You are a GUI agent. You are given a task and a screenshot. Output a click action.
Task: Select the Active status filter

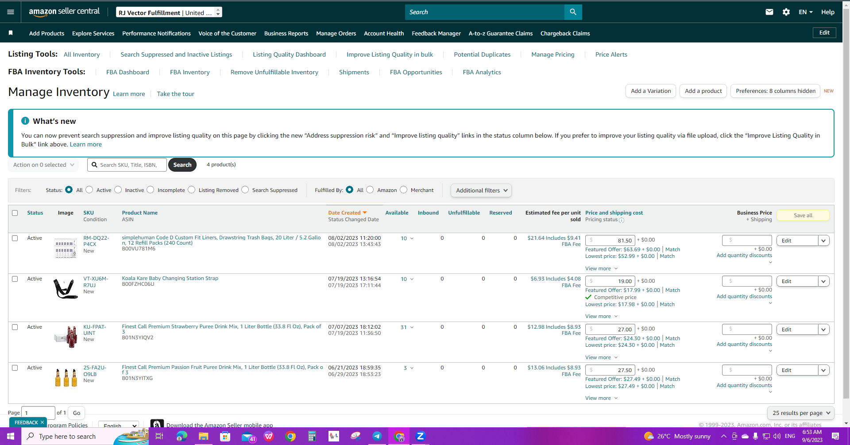tap(89, 190)
